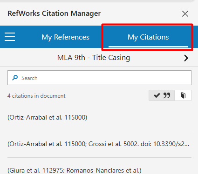Click the 4 citations in document label
198x174 pixels.
coord(36,96)
